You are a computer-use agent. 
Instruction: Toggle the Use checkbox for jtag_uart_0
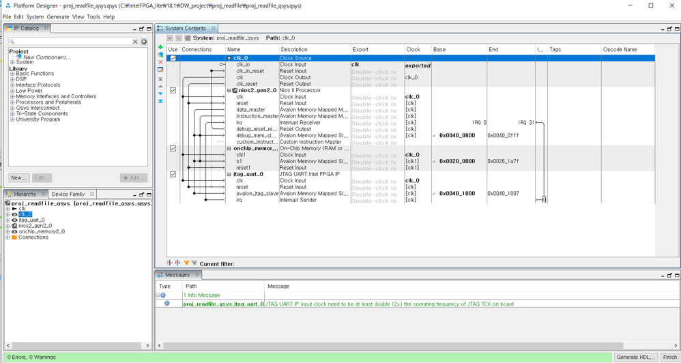point(173,175)
